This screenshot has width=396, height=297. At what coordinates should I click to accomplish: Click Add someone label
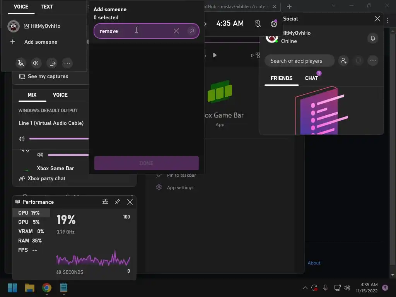click(41, 42)
